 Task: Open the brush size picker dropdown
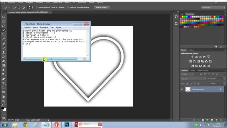tap(32, 7)
